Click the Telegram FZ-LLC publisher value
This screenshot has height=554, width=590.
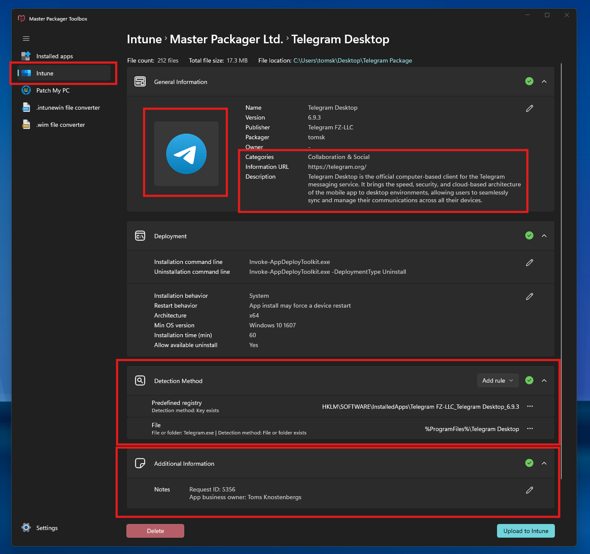[330, 127]
